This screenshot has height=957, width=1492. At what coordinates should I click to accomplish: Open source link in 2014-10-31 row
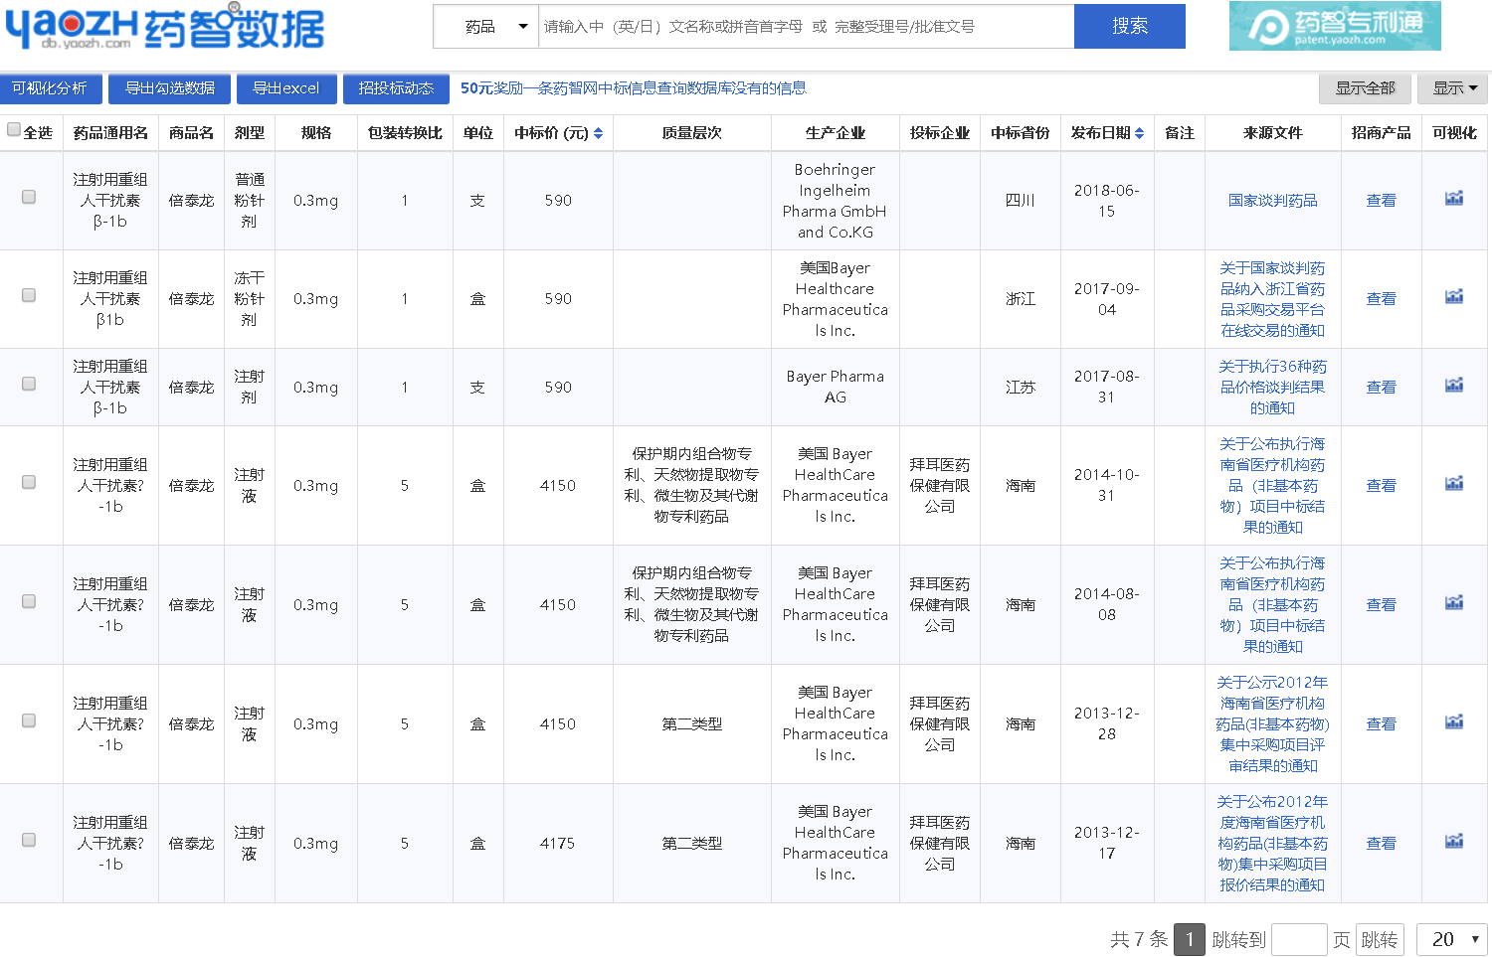point(1272,485)
